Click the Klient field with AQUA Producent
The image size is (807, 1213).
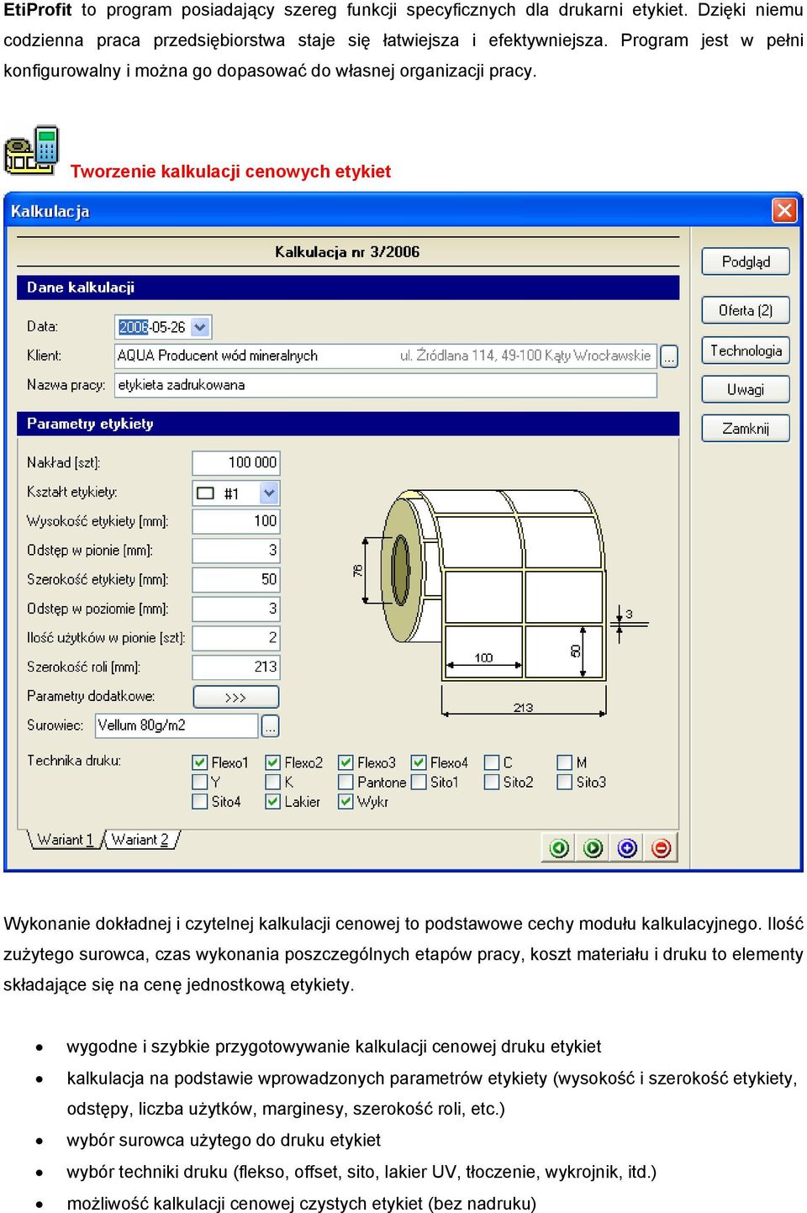[386, 356]
